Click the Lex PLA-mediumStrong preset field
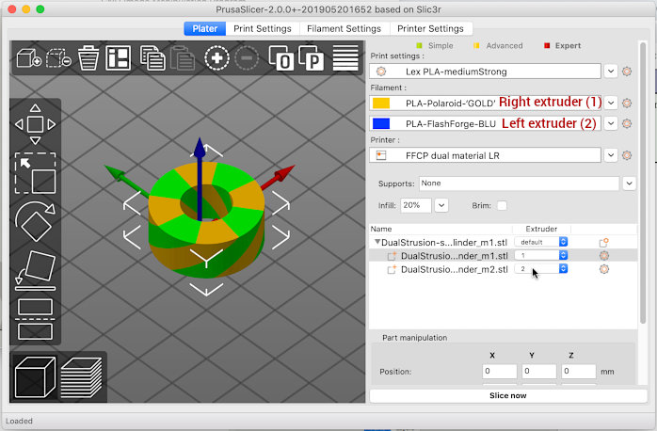 485,72
